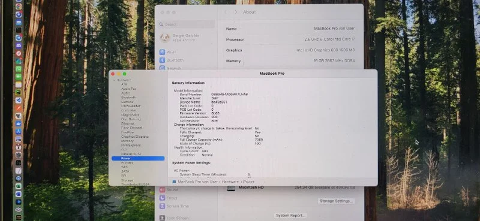This screenshot has width=480, height=221.
Task: Open Network in System Settings sidebar
Action: click(174, 68)
